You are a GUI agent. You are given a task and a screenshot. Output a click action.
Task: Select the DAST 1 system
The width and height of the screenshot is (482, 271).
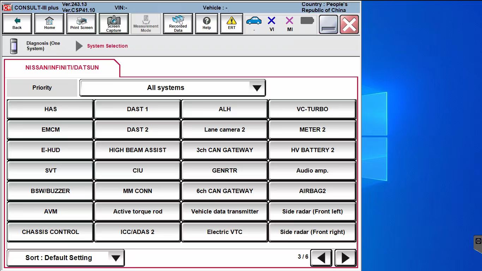138,109
